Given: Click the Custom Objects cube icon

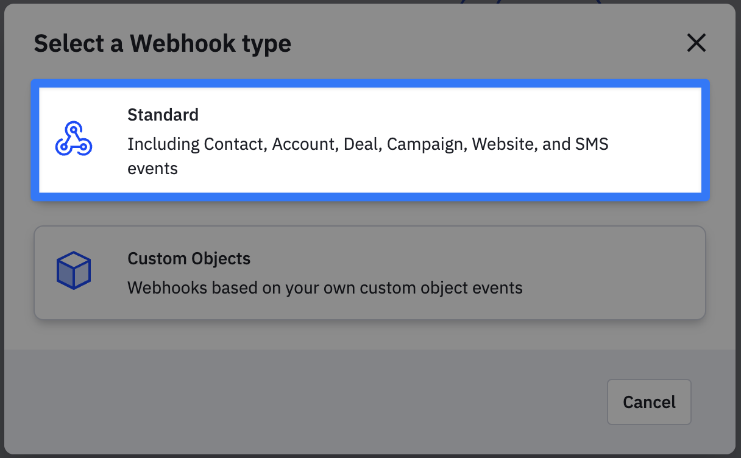Looking at the screenshot, I should (73, 271).
